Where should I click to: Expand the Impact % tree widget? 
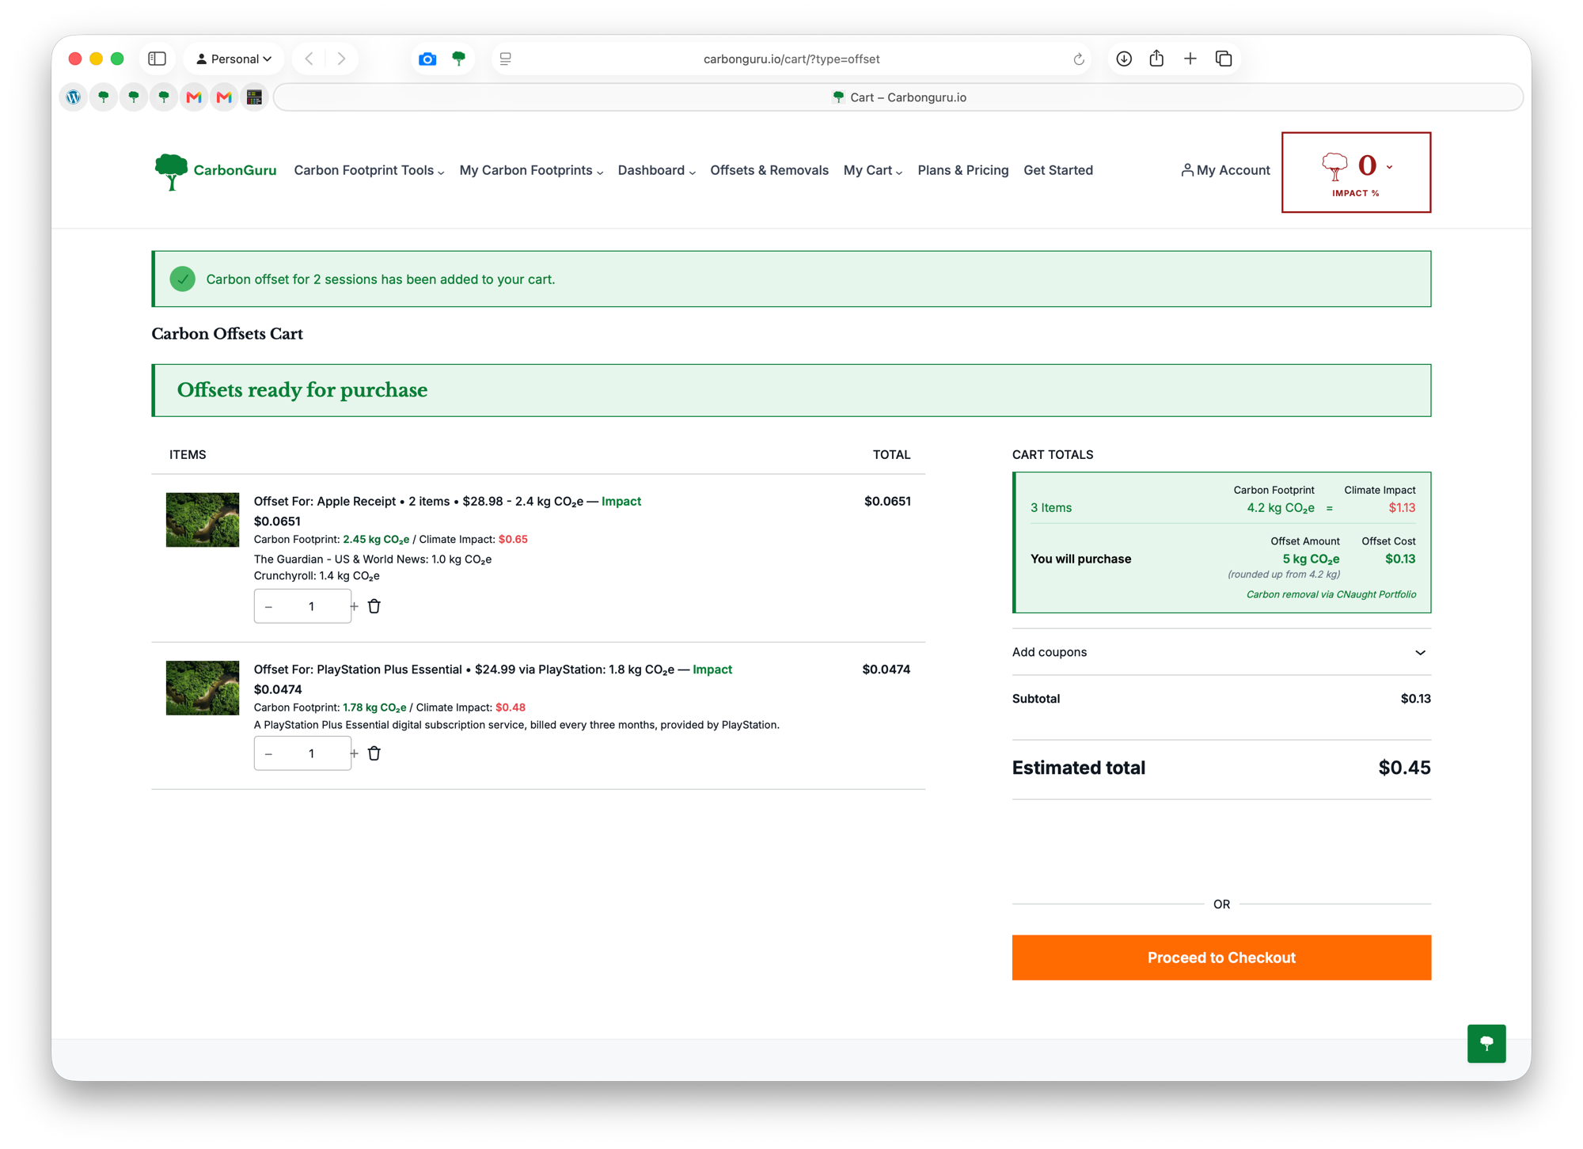[1356, 173]
